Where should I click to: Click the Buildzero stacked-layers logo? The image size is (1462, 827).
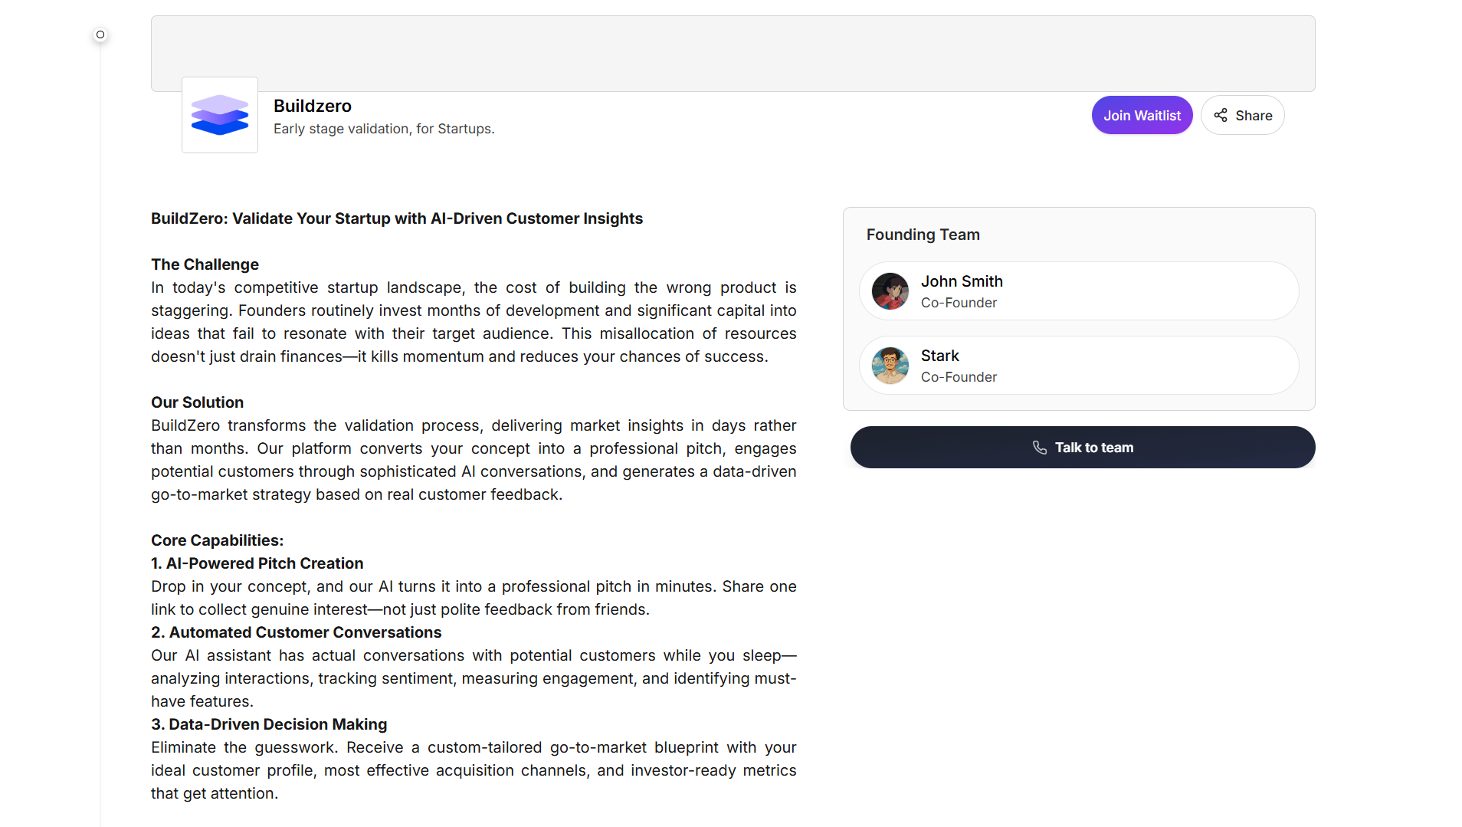pyautogui.click(x=220, y=115)
